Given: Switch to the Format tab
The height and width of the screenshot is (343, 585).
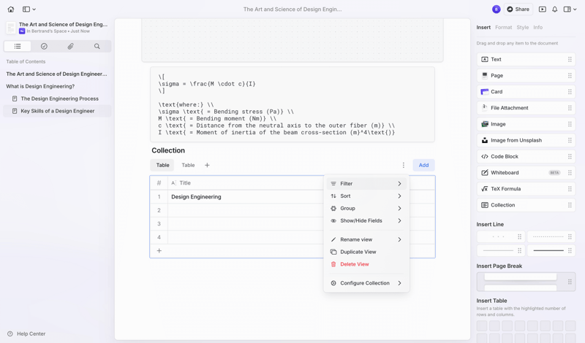Looking at the screenshot, I should point(503,28).
